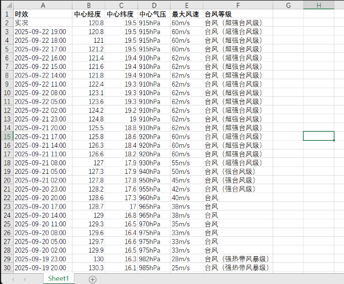Image resolution: width=344 pixels, height=284 pixels.
Task: Click wind speed cell 28m/s
Action: (x=187, y=259)
